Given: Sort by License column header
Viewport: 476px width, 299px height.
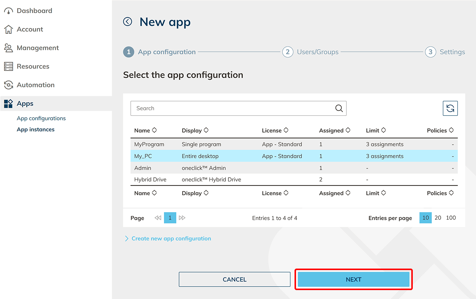Looking at the screenshot, I should point(275,131).
